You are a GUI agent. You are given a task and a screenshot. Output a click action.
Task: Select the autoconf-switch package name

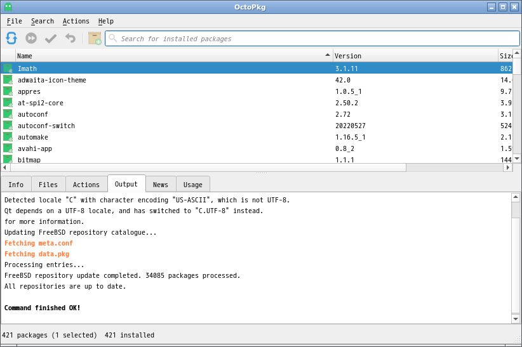tap(46, 126)
